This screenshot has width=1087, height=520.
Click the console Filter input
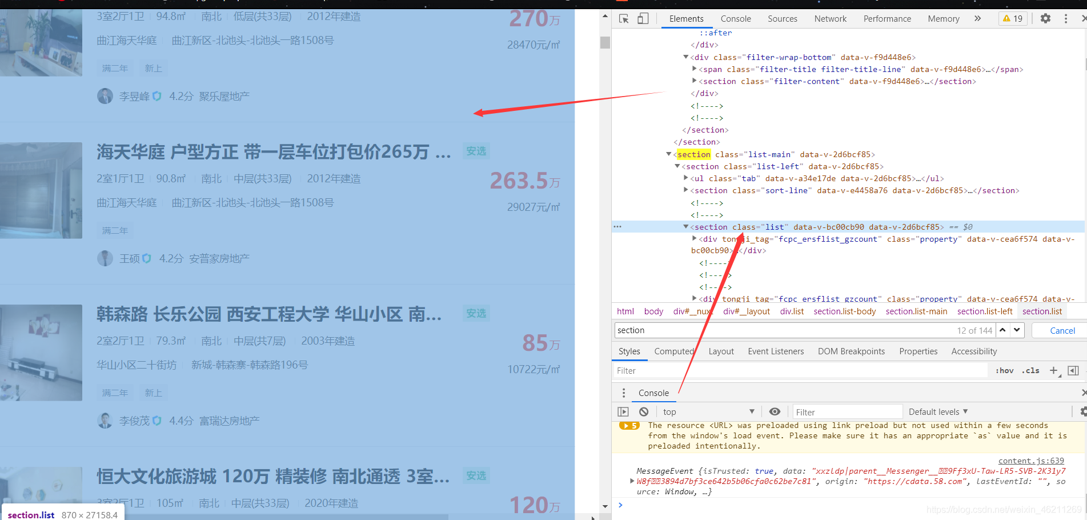coord(847,412)
